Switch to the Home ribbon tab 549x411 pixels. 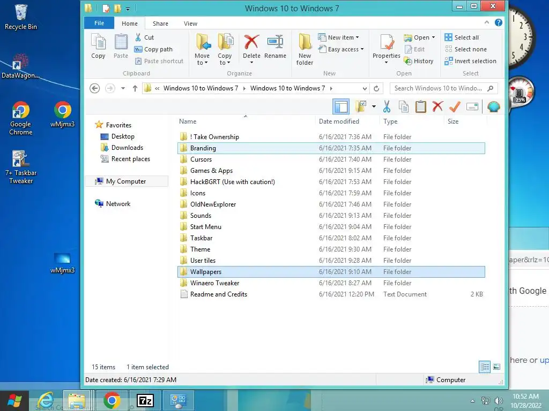(x=130, y=24)
